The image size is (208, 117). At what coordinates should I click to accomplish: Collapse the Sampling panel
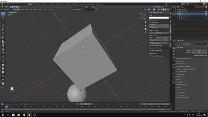point(180,47)
